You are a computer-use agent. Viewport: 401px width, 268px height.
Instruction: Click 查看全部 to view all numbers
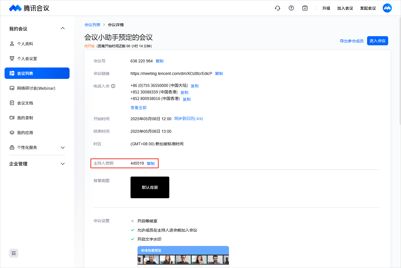(x=139, y=108)
